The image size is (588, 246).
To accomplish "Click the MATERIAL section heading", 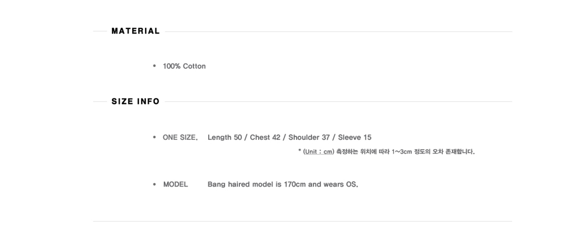I will pos(135,31).
